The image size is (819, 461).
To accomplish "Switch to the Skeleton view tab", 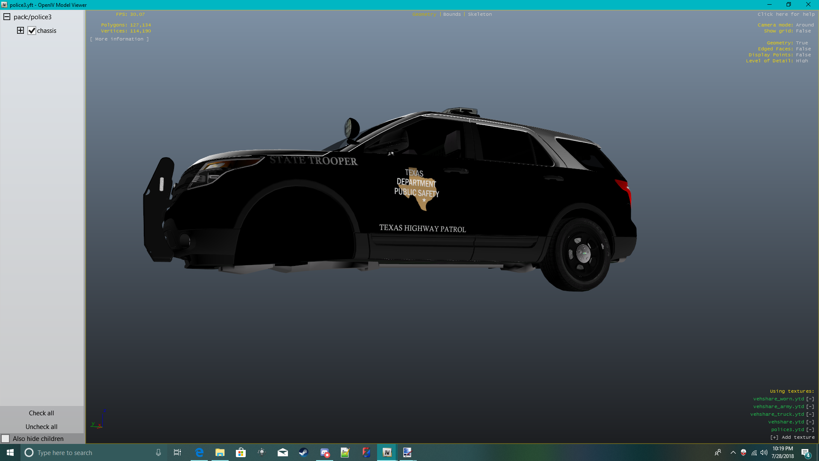I will coord(479,14).
